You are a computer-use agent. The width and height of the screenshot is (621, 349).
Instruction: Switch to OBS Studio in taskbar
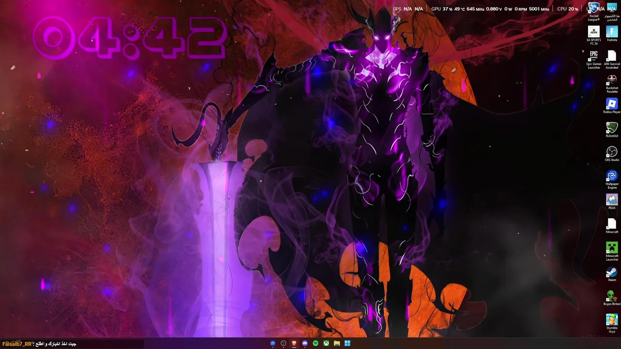[283, 343]
